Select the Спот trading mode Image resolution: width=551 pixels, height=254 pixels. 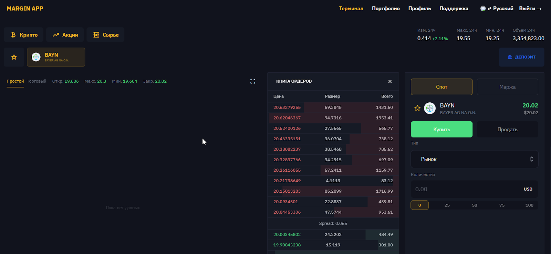(441, 87)
